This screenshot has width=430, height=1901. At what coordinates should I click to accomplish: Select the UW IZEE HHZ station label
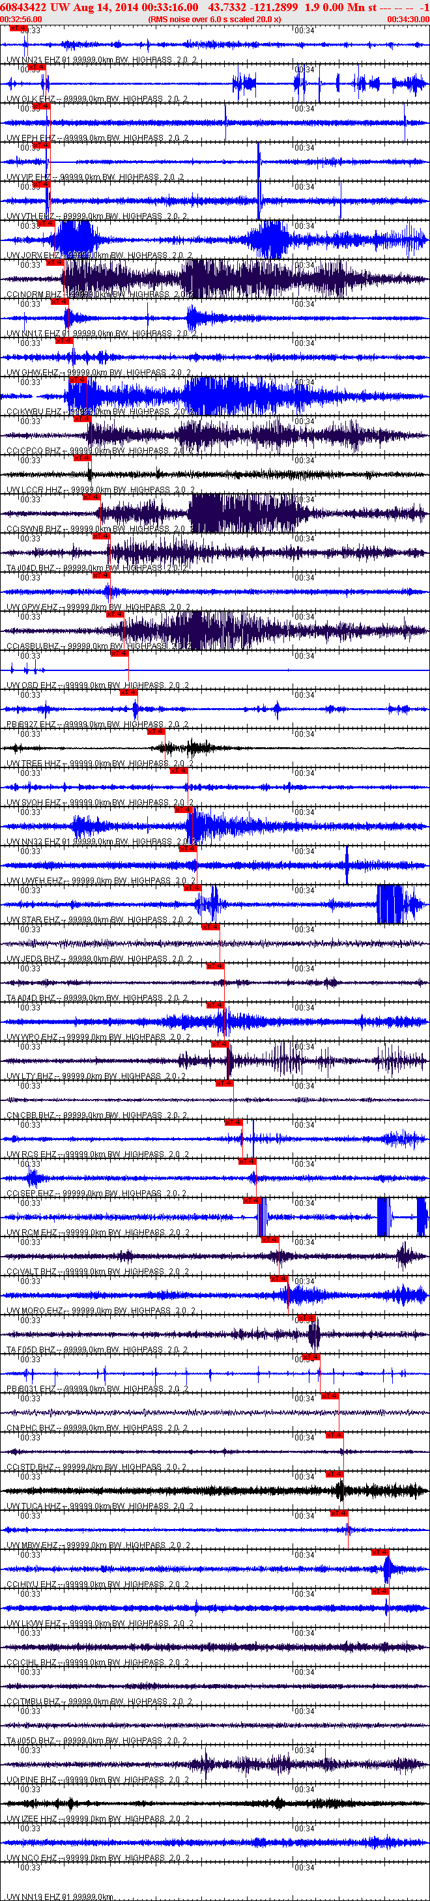[98, 1820]
